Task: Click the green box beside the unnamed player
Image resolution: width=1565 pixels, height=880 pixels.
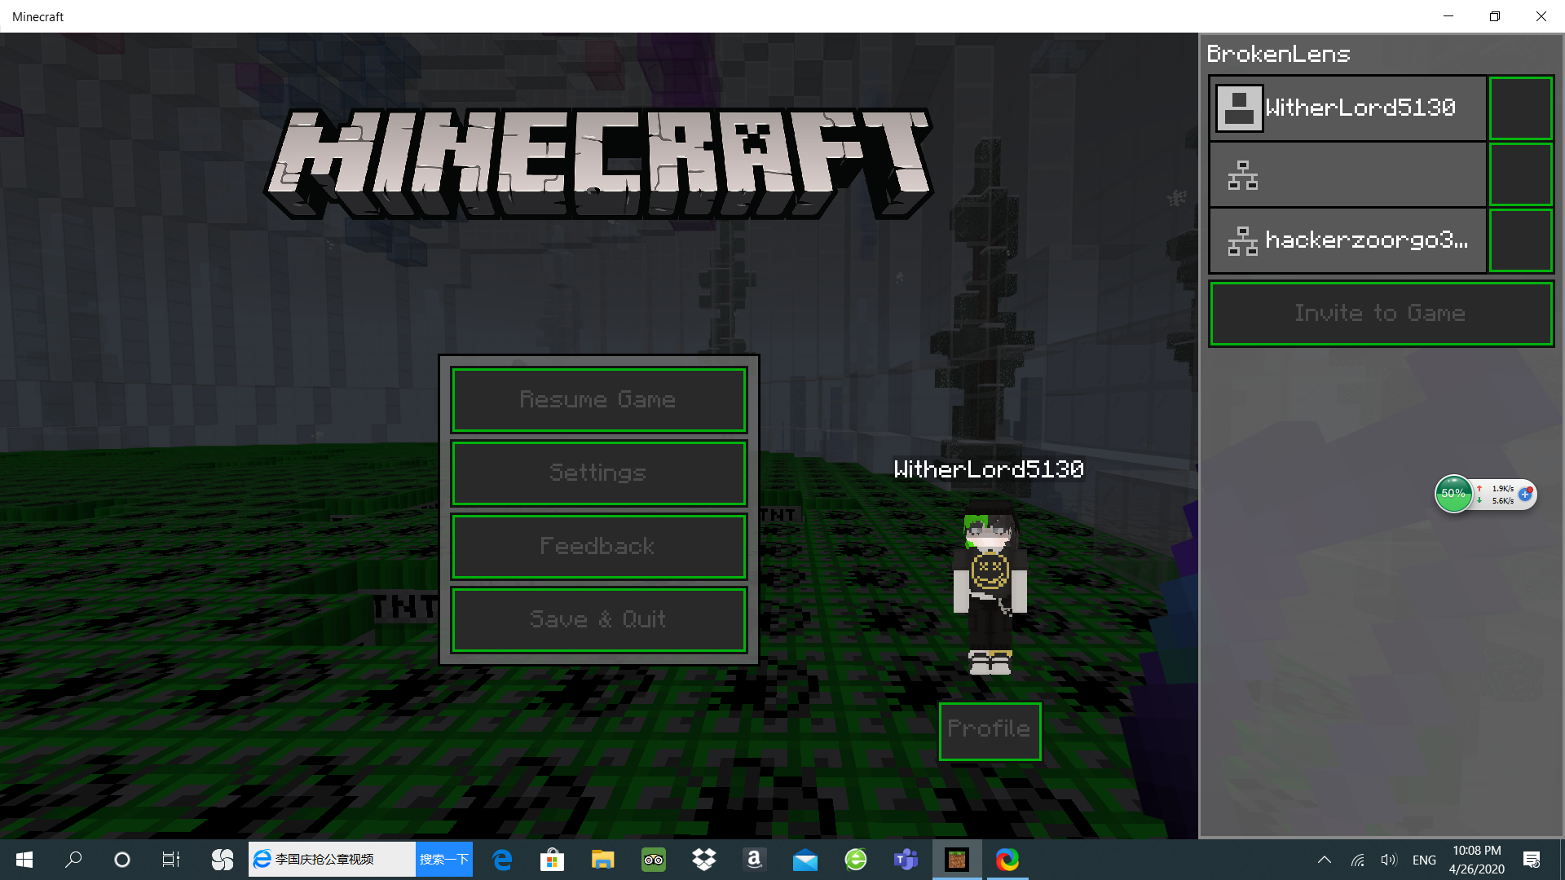Action: (1520, 174)
